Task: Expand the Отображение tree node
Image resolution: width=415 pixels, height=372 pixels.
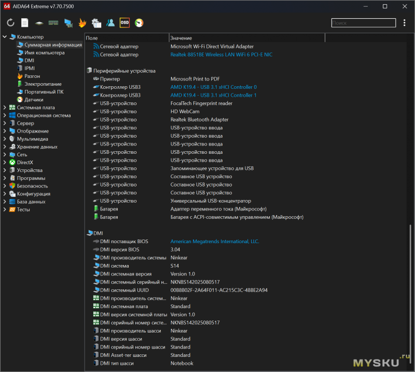Action: (5, 131)
